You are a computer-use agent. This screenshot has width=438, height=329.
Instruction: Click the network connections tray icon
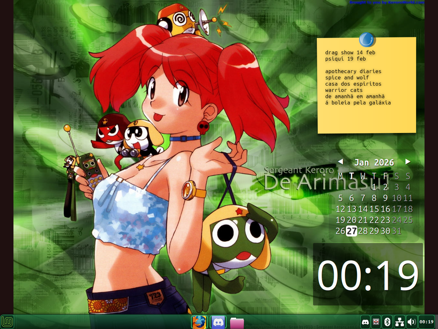click(x=399, y=322)
